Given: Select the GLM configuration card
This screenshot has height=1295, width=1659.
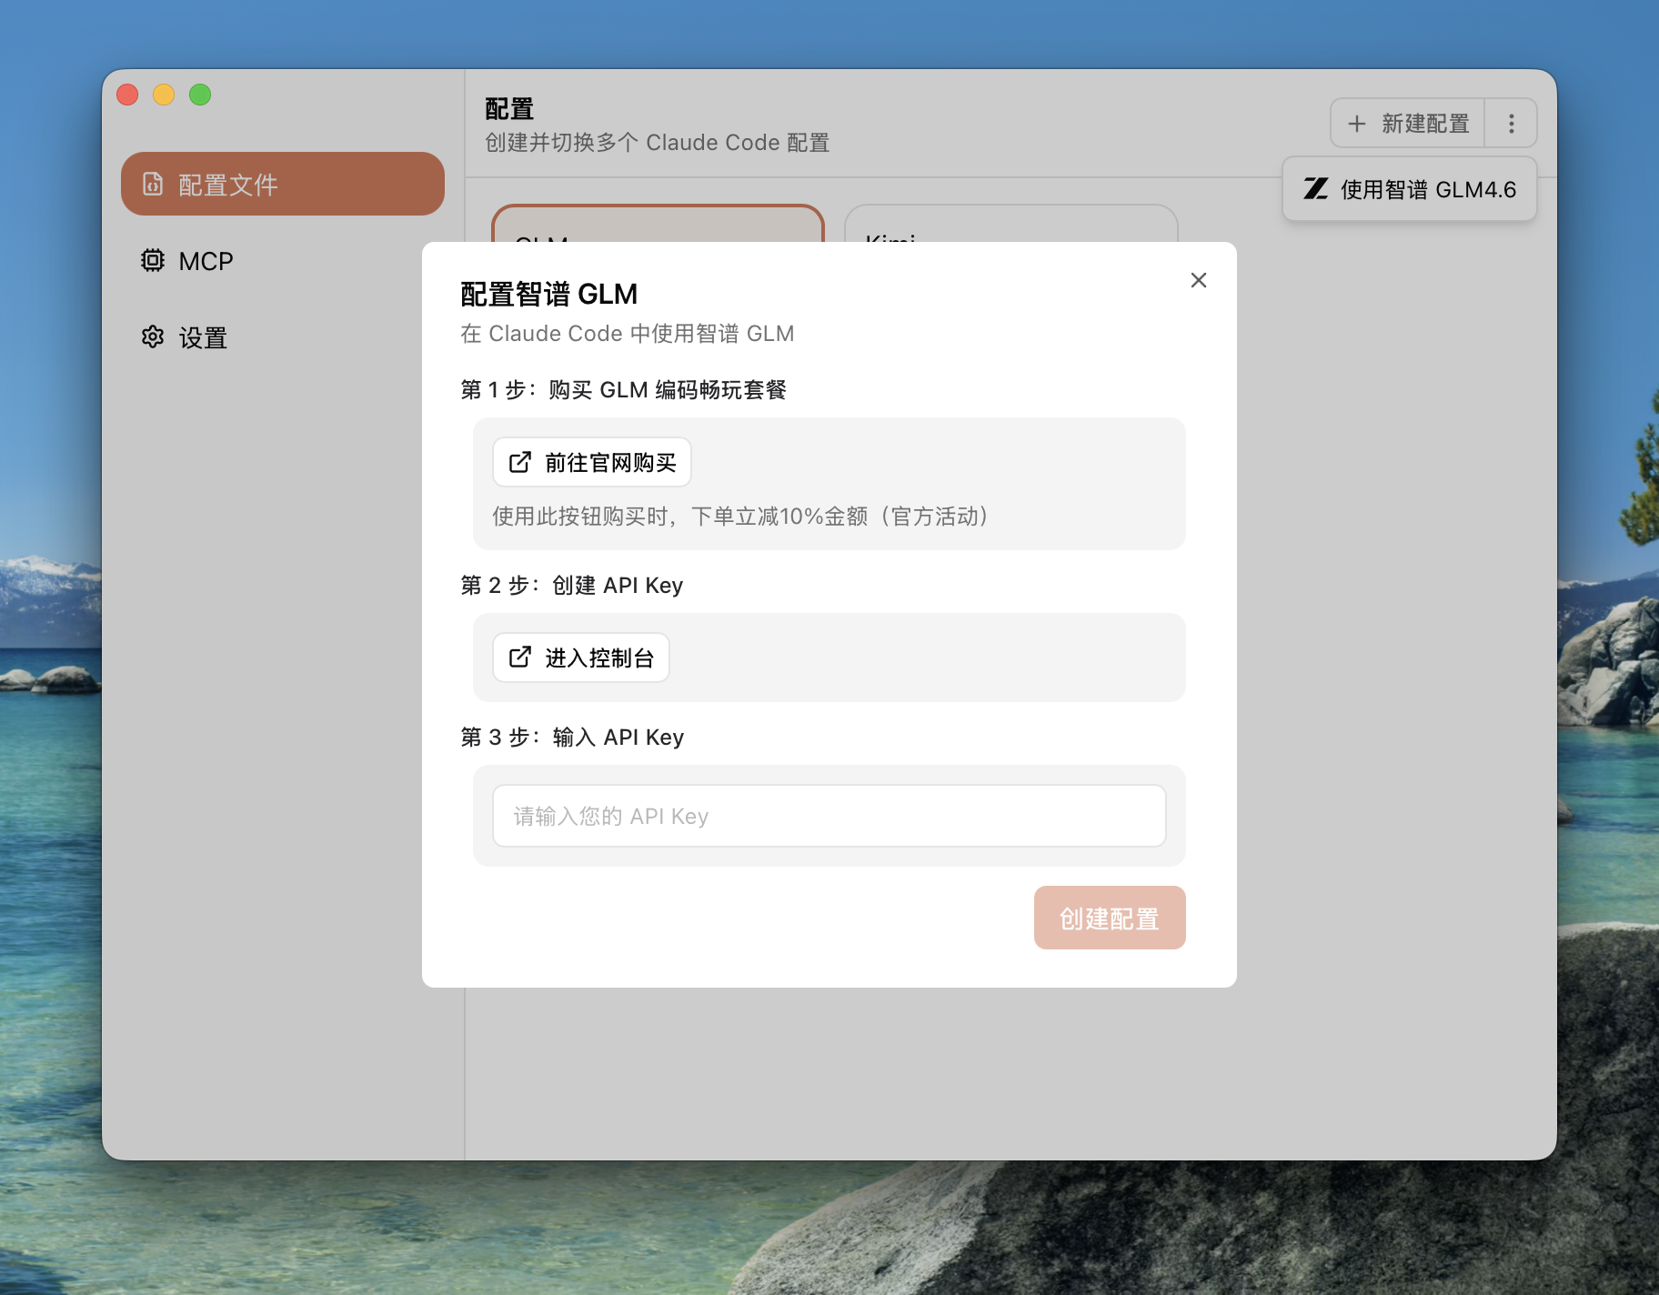Looking at the screenshot, I should pyautogui.click(x=658, y=224).
